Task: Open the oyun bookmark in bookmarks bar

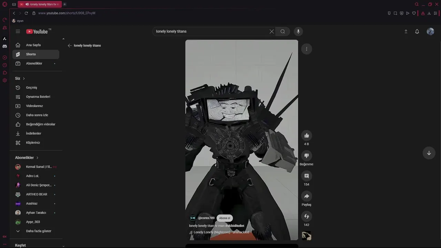Action: pyautogui.click(x=18, y=21)
